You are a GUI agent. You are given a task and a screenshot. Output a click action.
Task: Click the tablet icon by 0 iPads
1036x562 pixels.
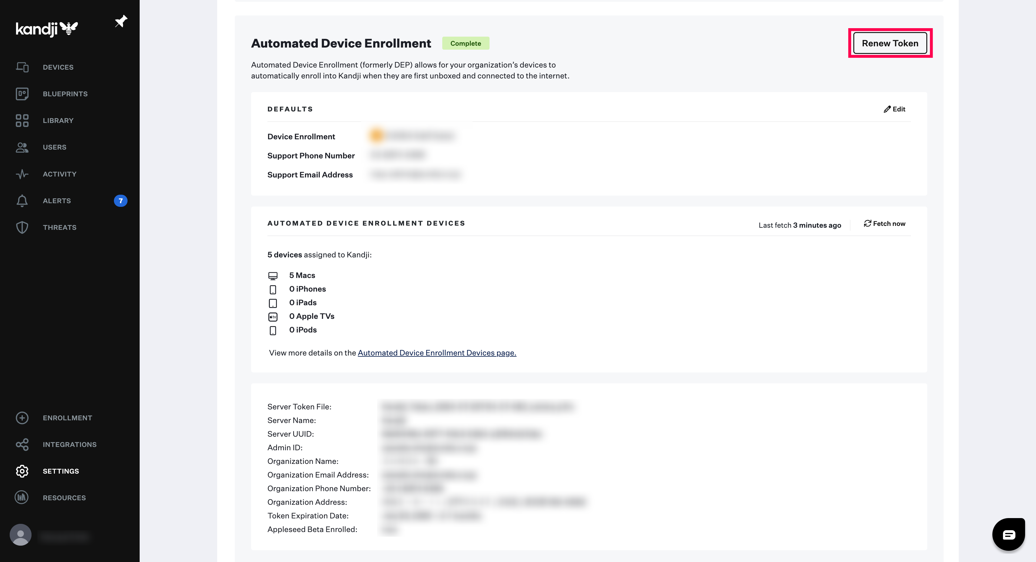(273, 303)
